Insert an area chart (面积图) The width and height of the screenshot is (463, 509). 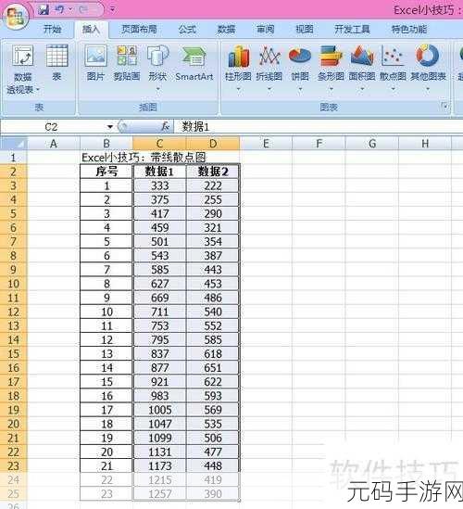click(362, 69)
